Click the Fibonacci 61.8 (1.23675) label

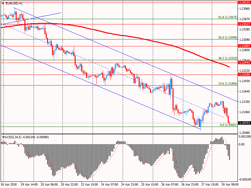tap(228, 17)
